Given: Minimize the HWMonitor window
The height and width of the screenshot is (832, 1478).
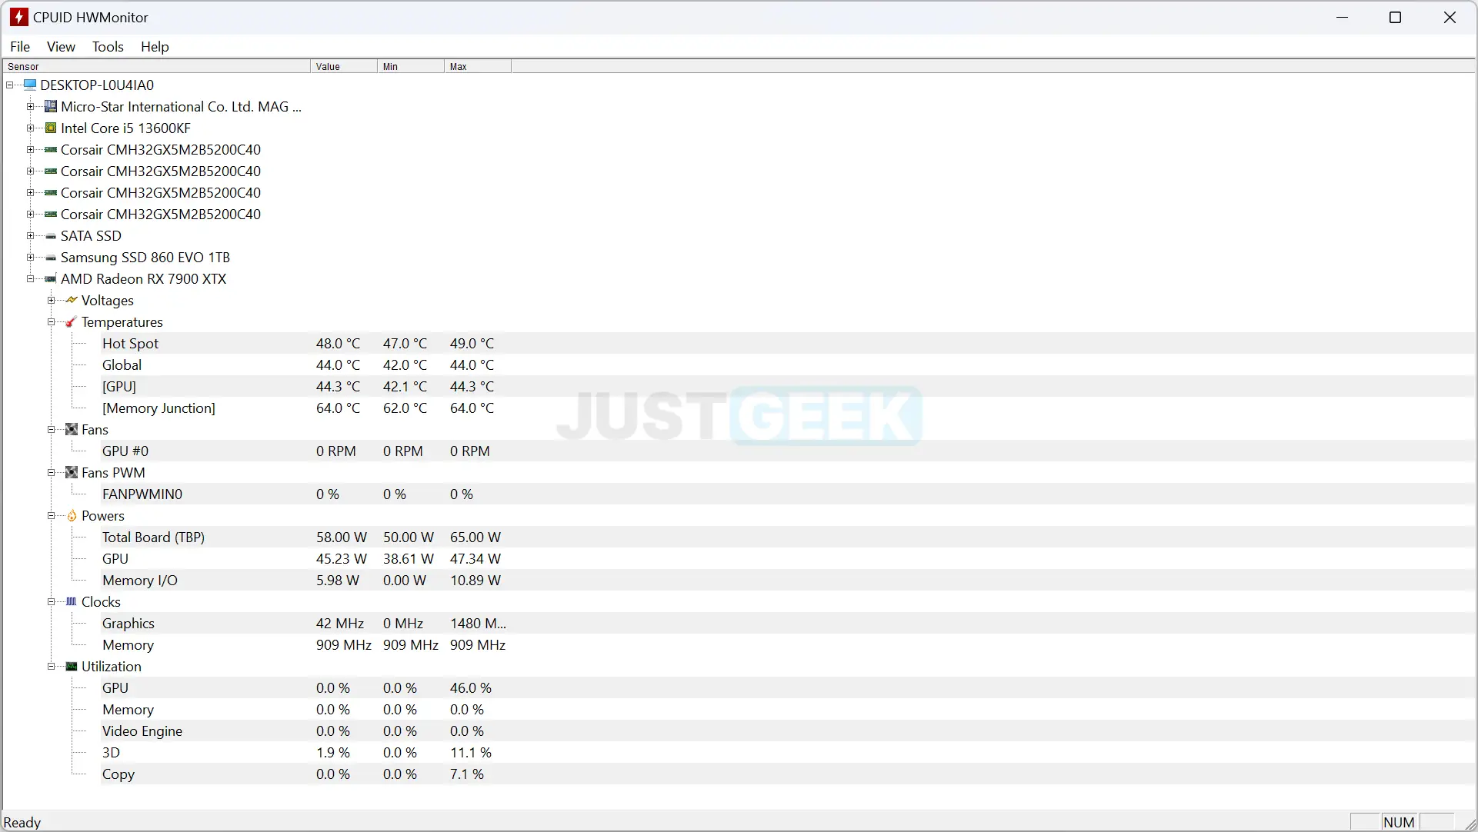Looking at the screenshot, I should coord(1343,18).
